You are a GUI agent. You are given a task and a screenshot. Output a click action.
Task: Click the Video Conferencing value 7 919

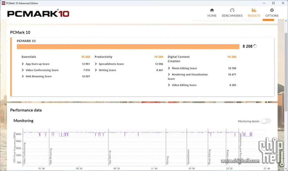tap(86, 70)
